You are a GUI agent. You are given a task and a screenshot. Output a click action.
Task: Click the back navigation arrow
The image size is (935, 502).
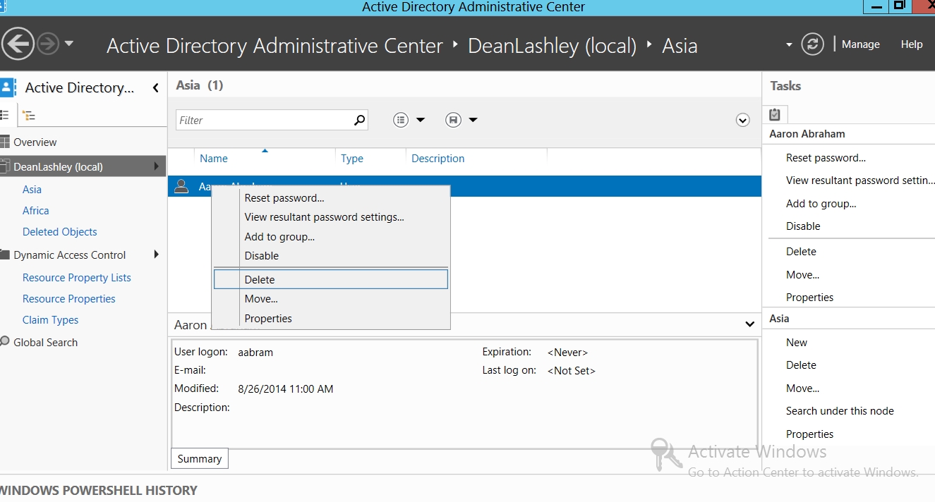pos(18,44)
